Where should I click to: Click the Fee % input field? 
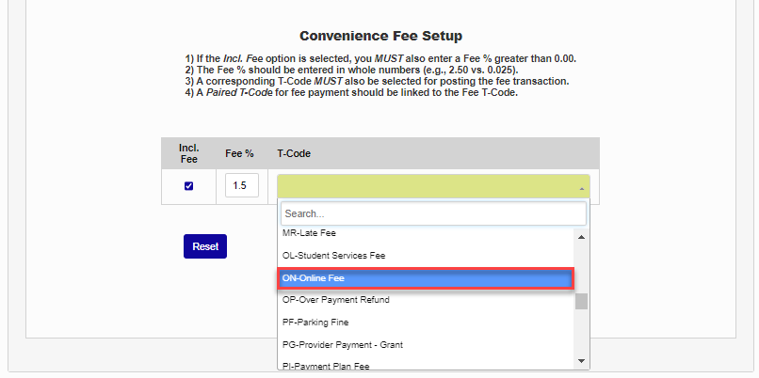coord(241,186)
